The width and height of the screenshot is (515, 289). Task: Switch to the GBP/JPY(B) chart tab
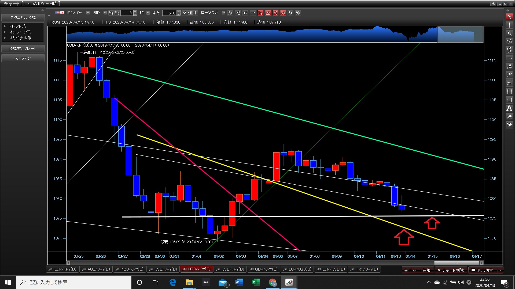click(264, 269)
